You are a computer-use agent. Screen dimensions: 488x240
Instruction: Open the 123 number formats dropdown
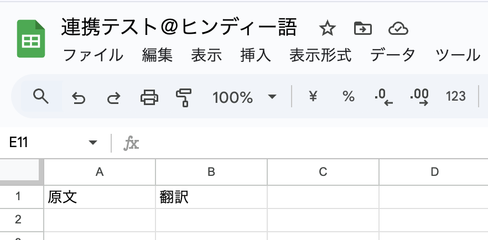tap(455, 97)
